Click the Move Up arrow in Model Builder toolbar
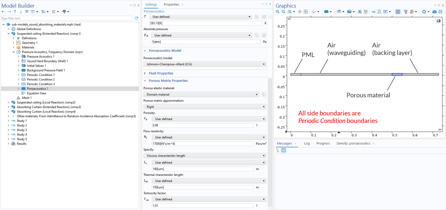The image size is (446, 210). coord(15,12)
